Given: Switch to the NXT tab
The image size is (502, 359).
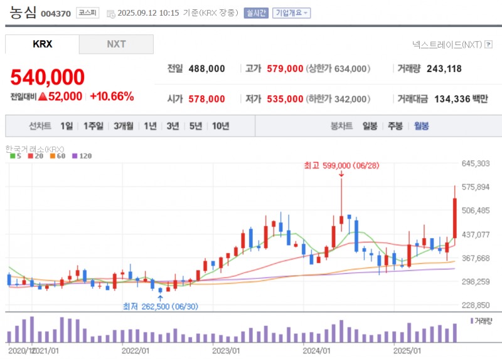Looking at the screenshot, I should (116, 44).
